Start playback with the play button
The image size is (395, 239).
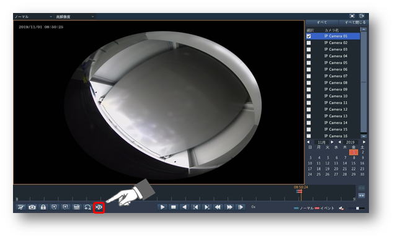click(x=162, y=207)
